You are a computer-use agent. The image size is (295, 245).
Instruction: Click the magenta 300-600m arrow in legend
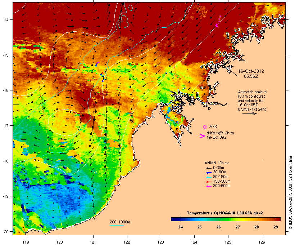point(209,186)
